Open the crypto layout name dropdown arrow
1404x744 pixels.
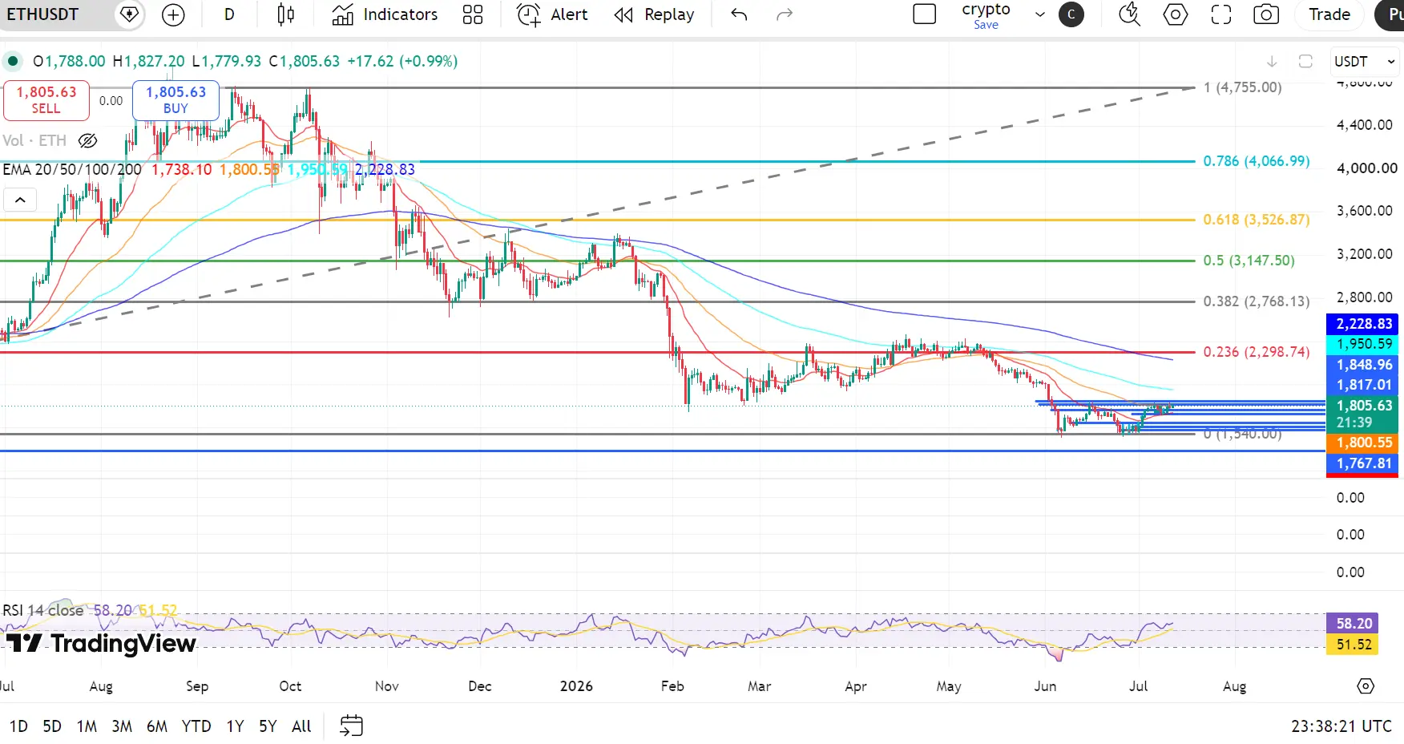click(x=1040, y=14)
